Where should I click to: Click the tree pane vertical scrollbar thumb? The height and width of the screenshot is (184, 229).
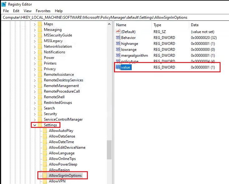click(x=109, y=150)
